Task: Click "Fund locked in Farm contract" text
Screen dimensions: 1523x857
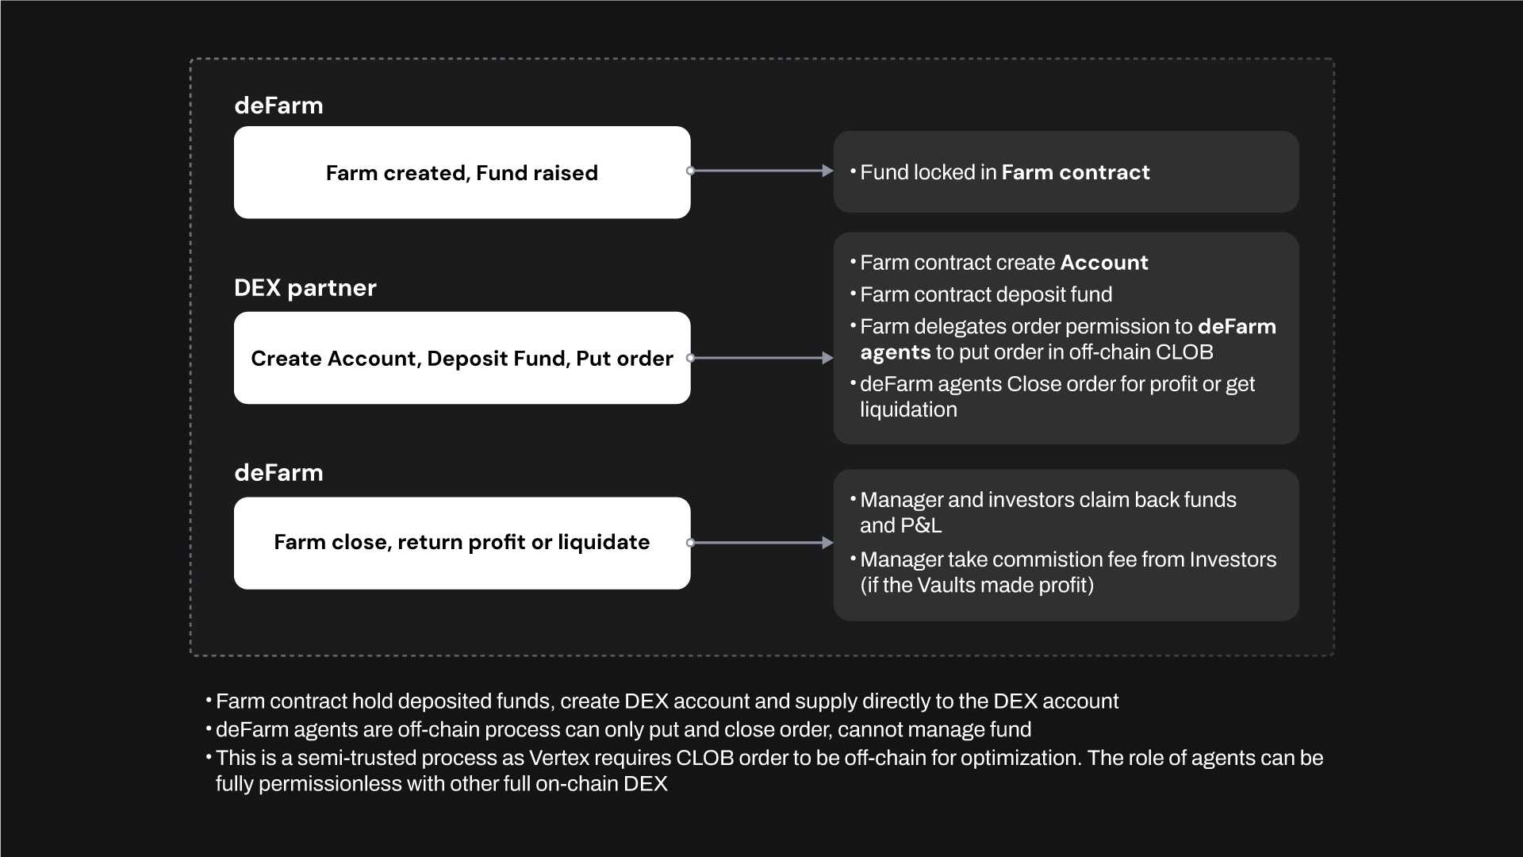Action: point(1004,172)
